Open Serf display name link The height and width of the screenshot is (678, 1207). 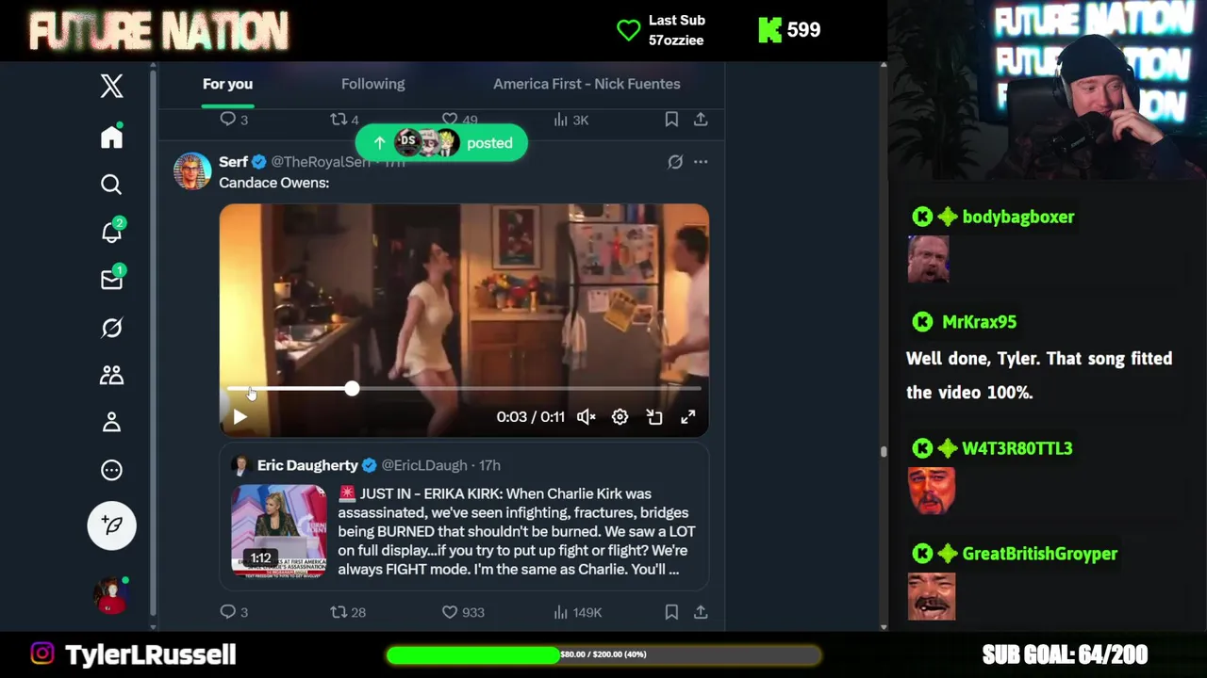point(233,162)
